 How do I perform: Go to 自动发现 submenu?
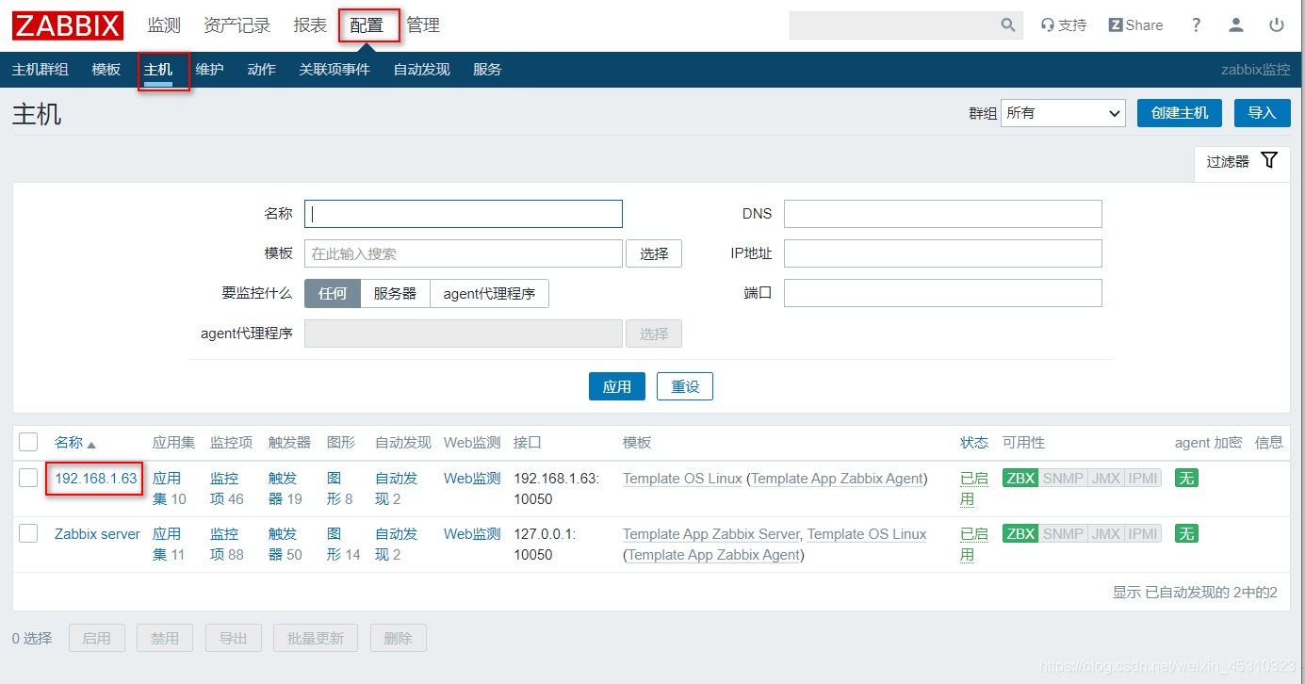pos(422,70)
